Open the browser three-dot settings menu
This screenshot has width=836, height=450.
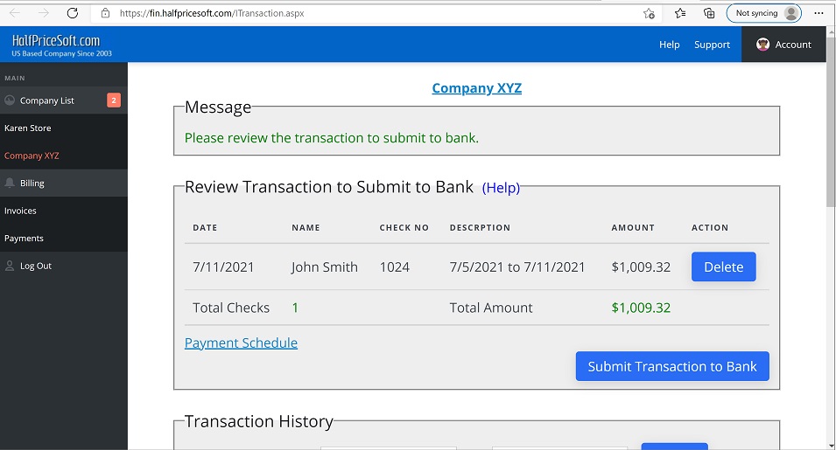[818, 13]
